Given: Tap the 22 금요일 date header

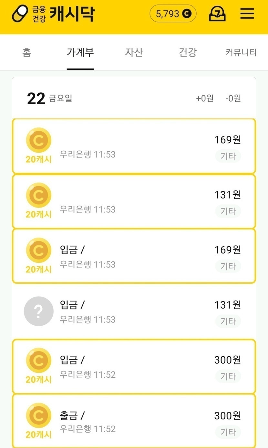Looking at the screenshot, I should click(x=49, y=98).
